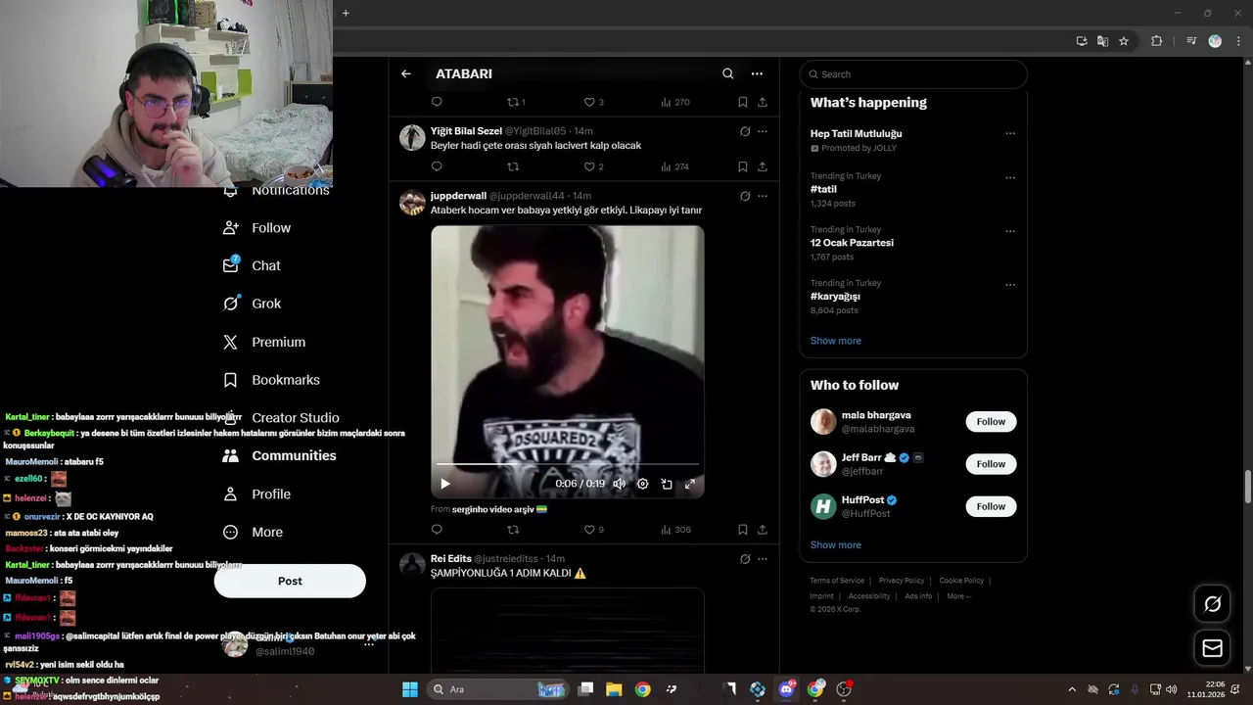Click the white Post button
This screenshot has width=1253, height=705.
click(x=290, y=581)
